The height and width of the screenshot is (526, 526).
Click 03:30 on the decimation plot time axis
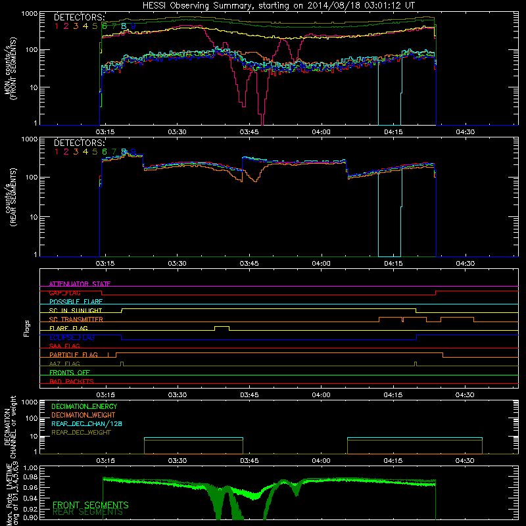click(x=178, y=461)
